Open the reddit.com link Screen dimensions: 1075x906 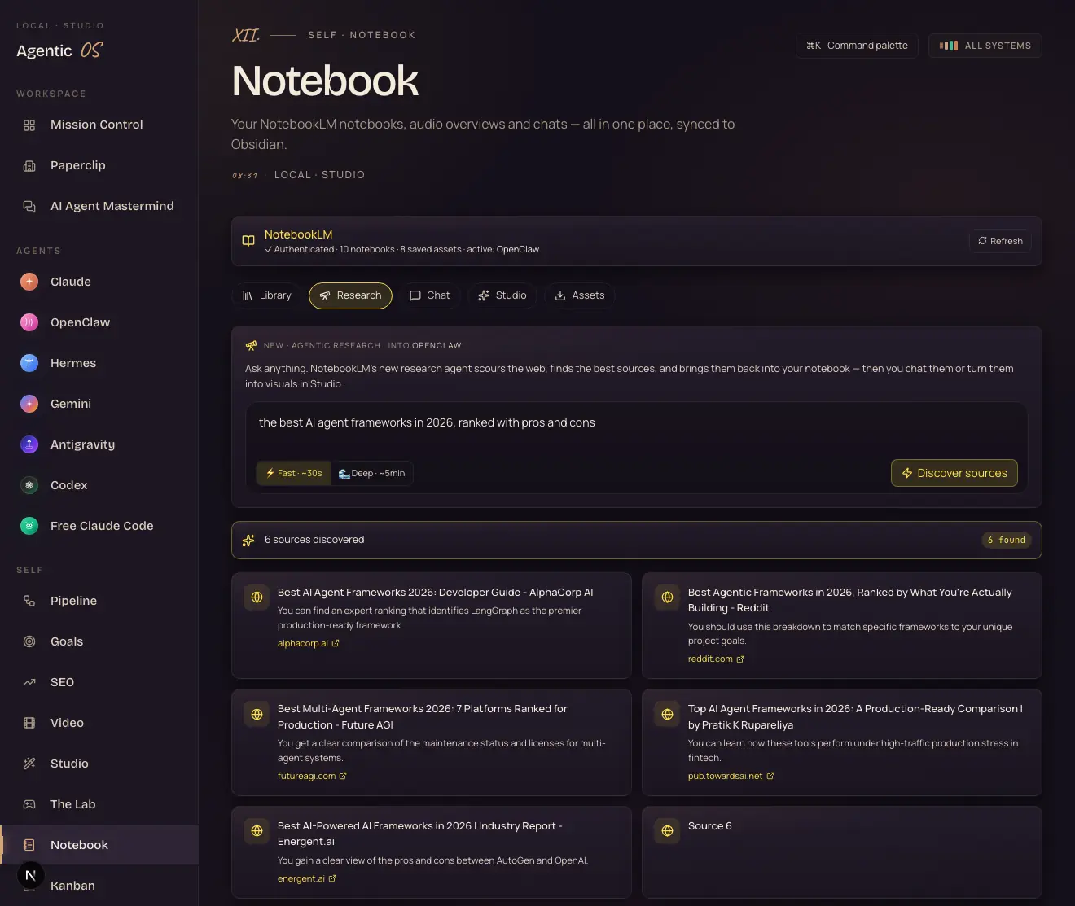click(716, 659)
